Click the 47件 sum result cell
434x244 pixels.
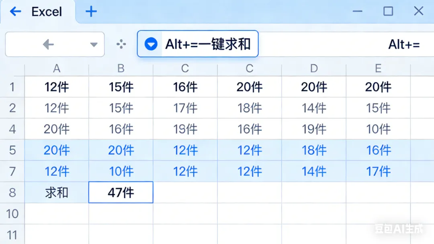121,193
